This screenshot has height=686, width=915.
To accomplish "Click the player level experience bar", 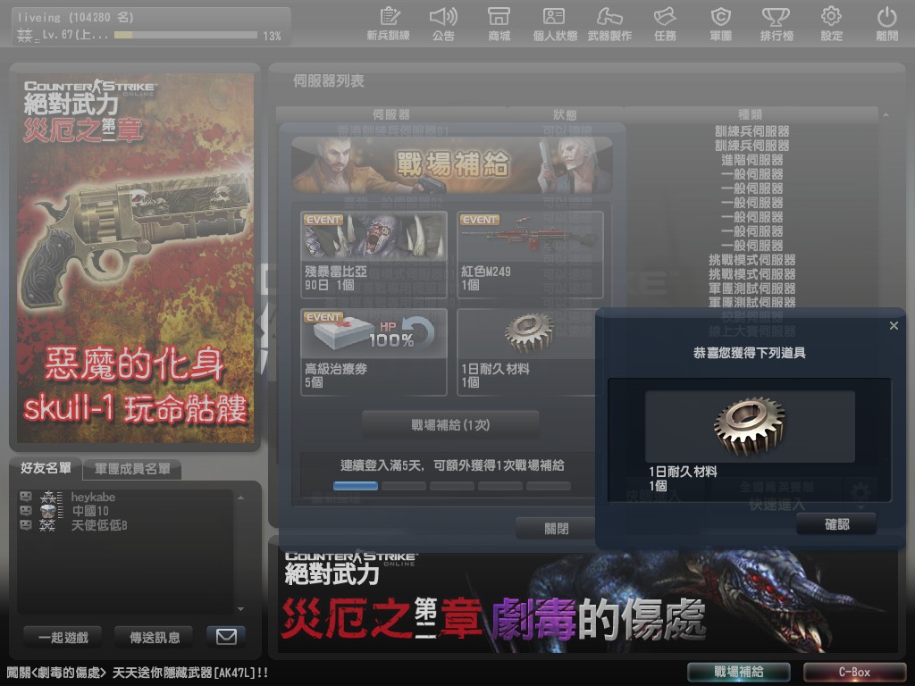I will (x=186, y=35).
